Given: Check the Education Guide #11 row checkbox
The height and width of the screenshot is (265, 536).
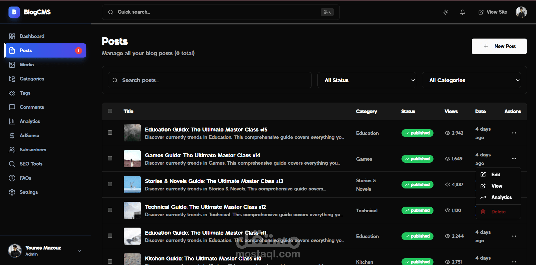Looking at the screenshot, I should point(110,236).
